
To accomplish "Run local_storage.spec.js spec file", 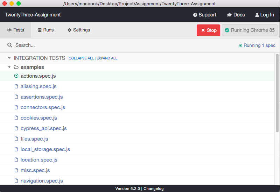I will tap(137, 149).
